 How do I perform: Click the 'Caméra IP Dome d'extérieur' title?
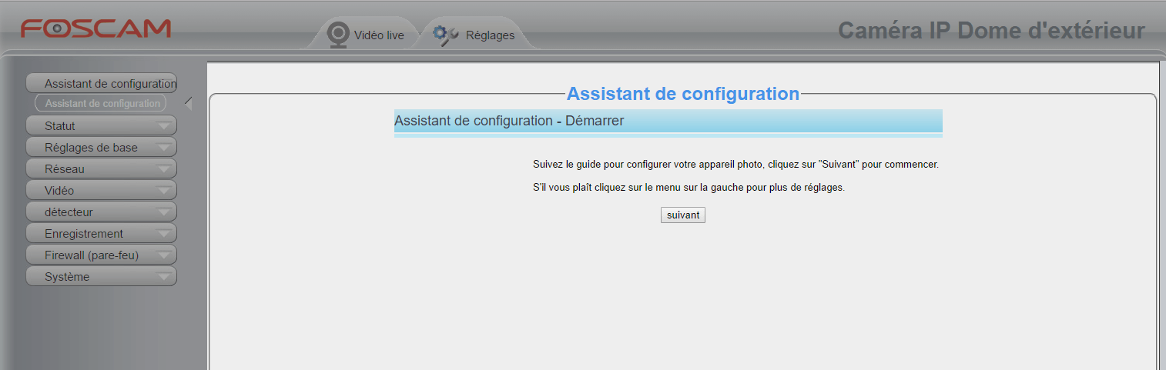click(991, 31)
